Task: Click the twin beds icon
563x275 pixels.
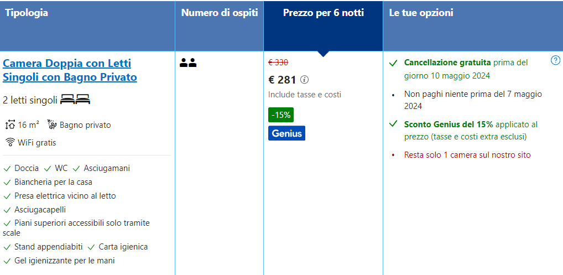Action: coord(75,100)
